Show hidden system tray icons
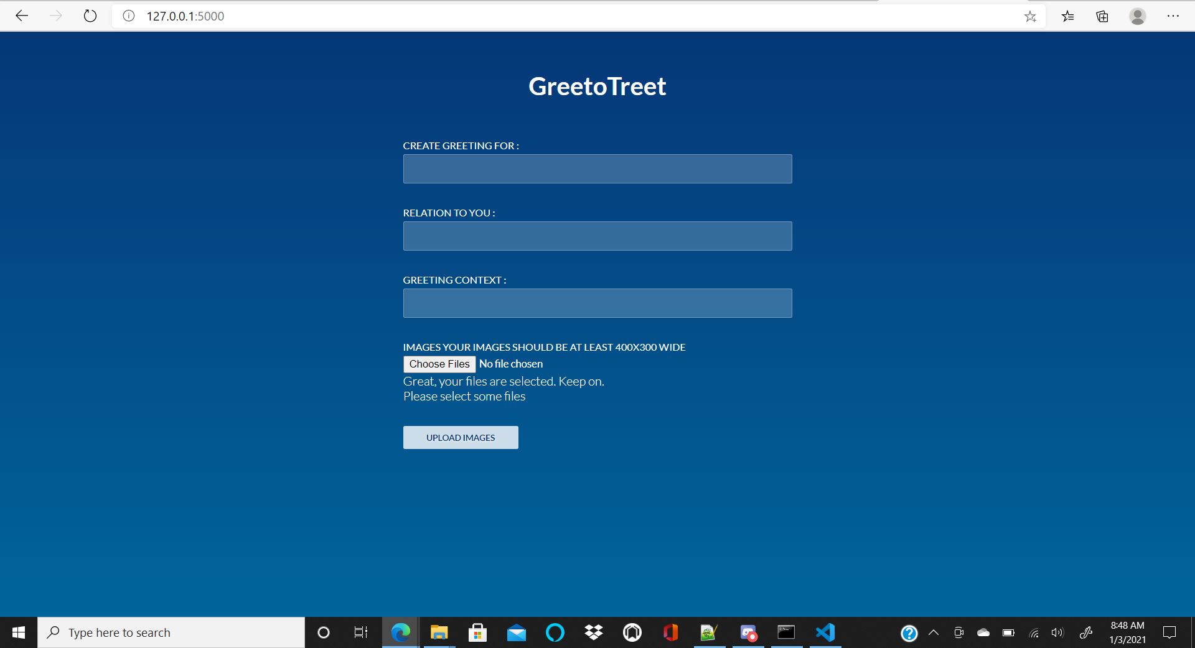 934,633
